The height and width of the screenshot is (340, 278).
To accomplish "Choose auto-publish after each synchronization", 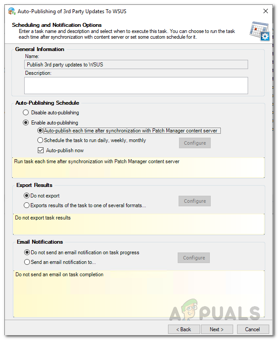I will (40, 131).
